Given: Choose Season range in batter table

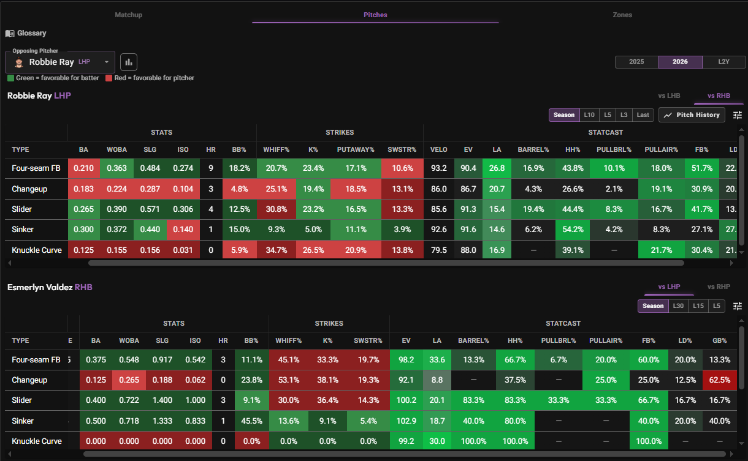Looking at the screenshot, I should click(653, 305).
